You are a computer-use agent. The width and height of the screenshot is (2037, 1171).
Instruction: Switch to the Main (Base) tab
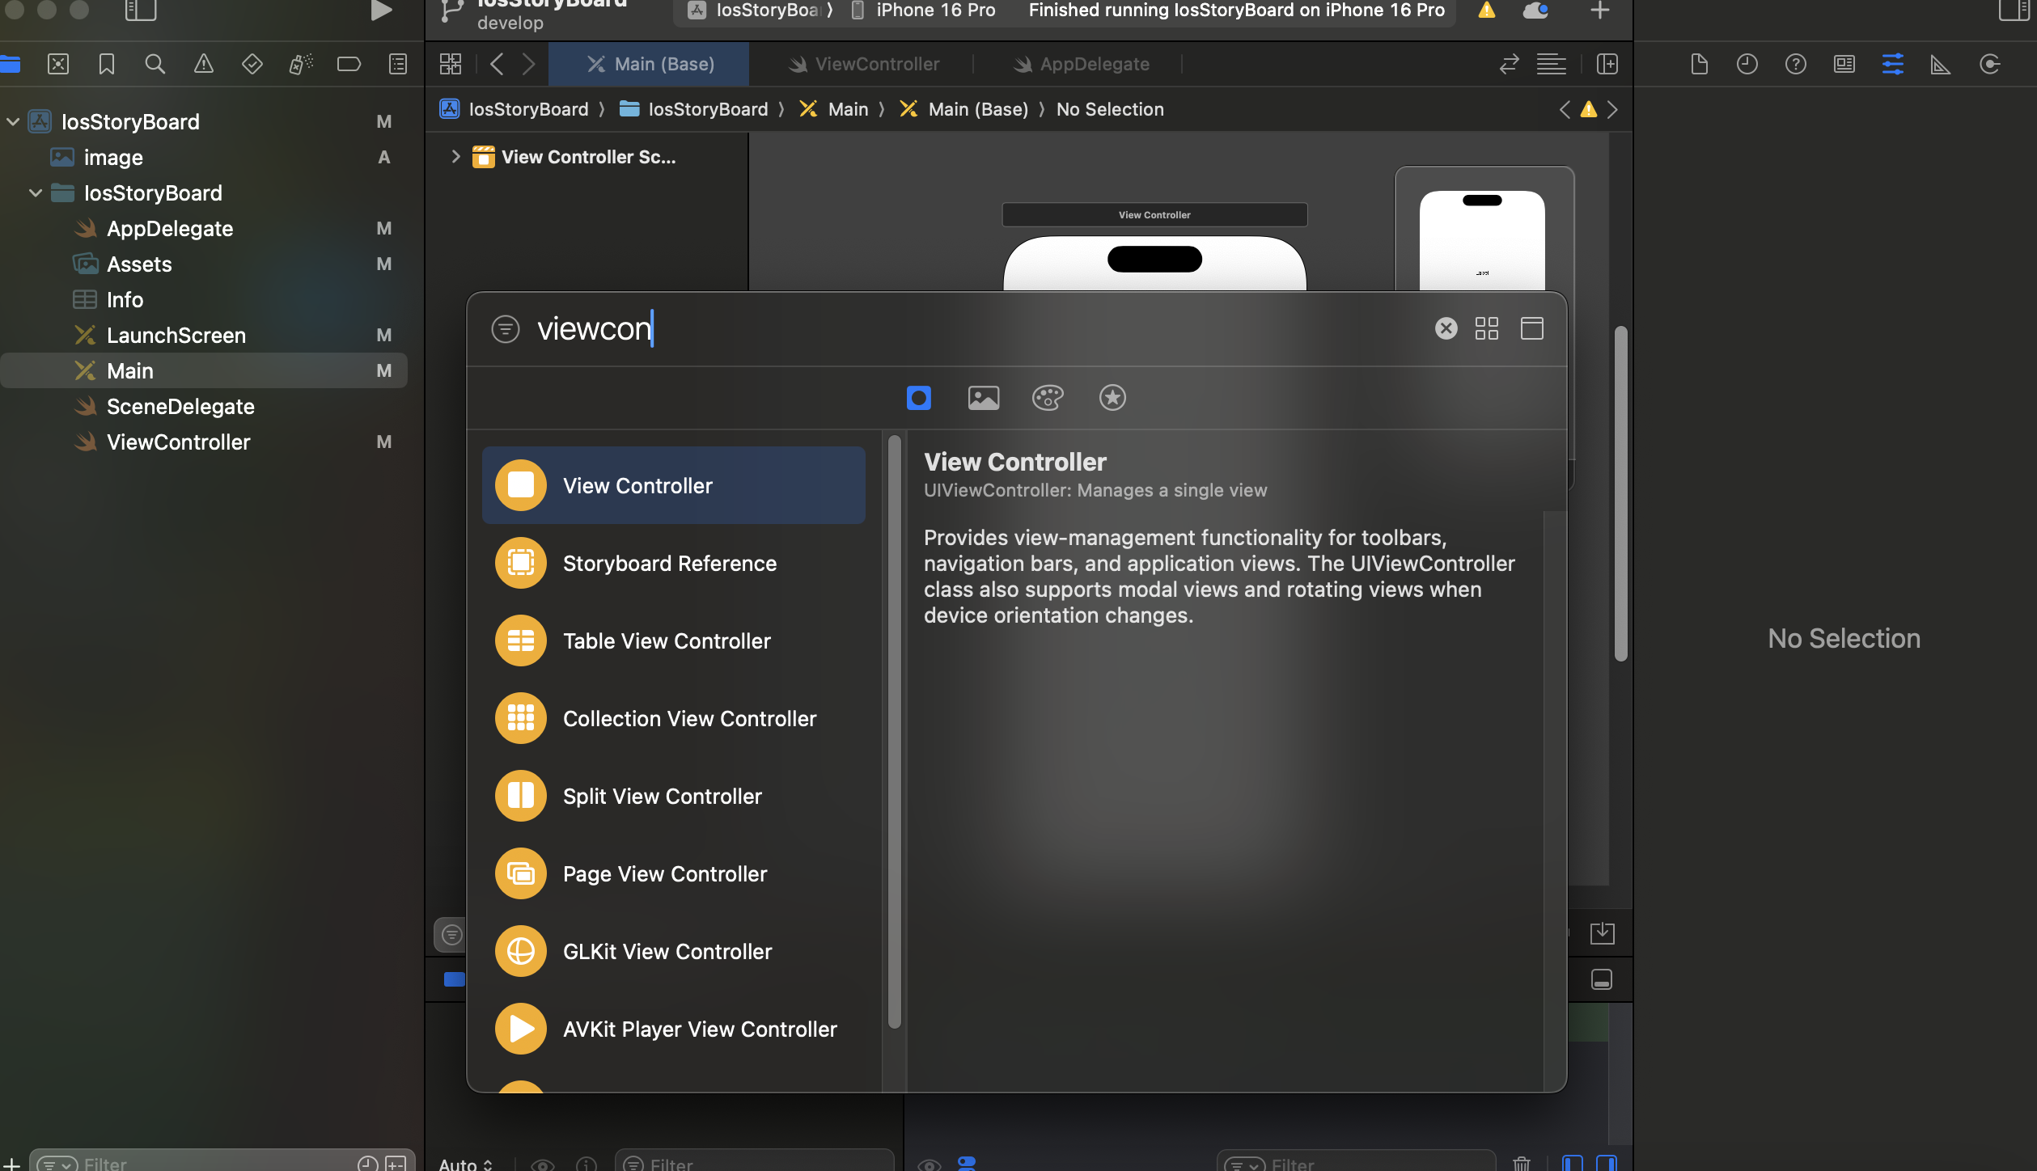(x=649, y=64)
